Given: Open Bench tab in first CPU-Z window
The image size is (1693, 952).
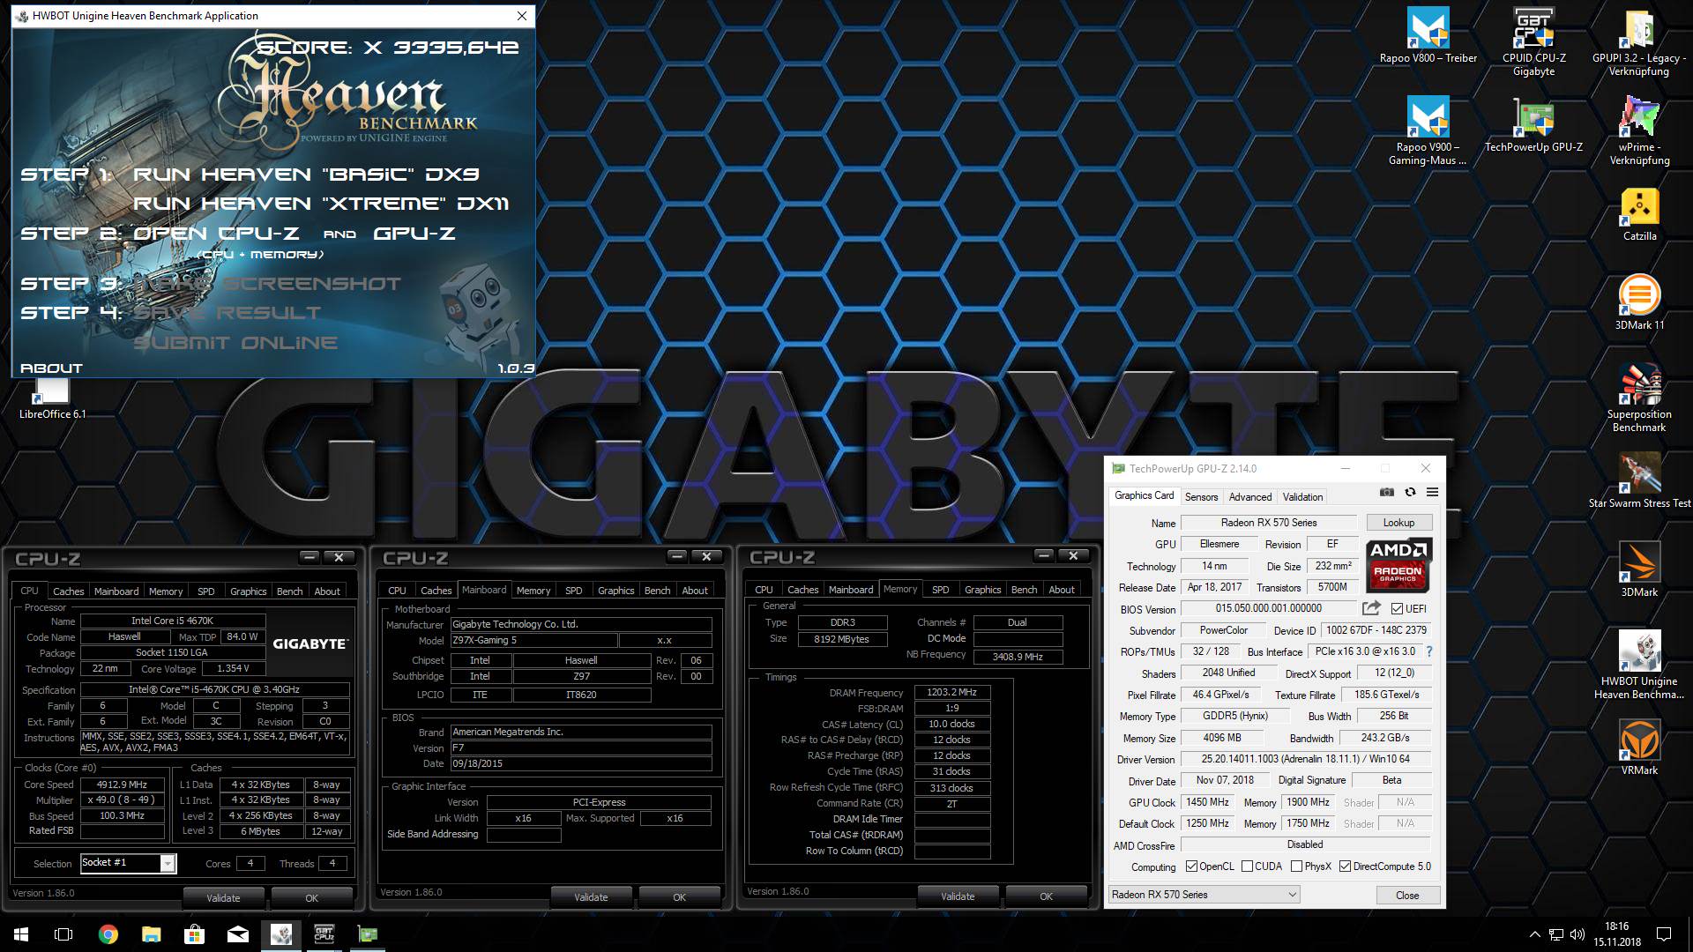Looking at the screenshot, I should (x=289, y=591).
